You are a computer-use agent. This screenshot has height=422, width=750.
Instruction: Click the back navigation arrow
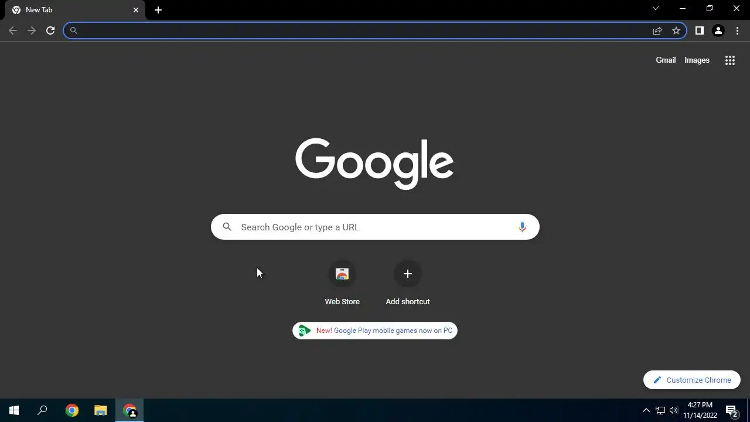[13, 30]
